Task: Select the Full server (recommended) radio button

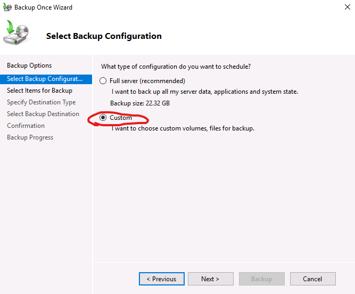Action: pos(103,81)
